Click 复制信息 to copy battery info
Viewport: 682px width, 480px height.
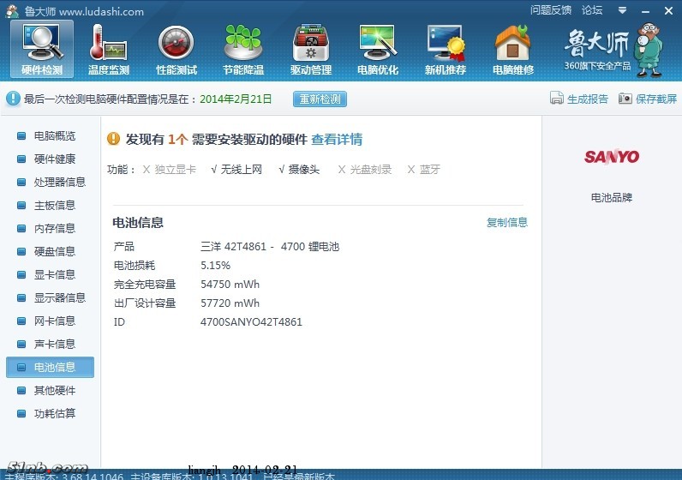[x=507, y=223]
